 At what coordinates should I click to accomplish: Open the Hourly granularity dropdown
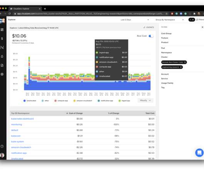pos(145,100)
